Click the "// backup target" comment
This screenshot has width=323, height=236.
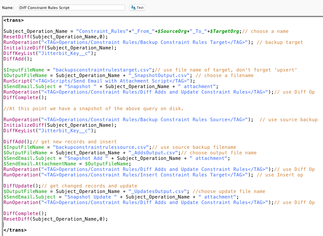click(x=280, y=42)
